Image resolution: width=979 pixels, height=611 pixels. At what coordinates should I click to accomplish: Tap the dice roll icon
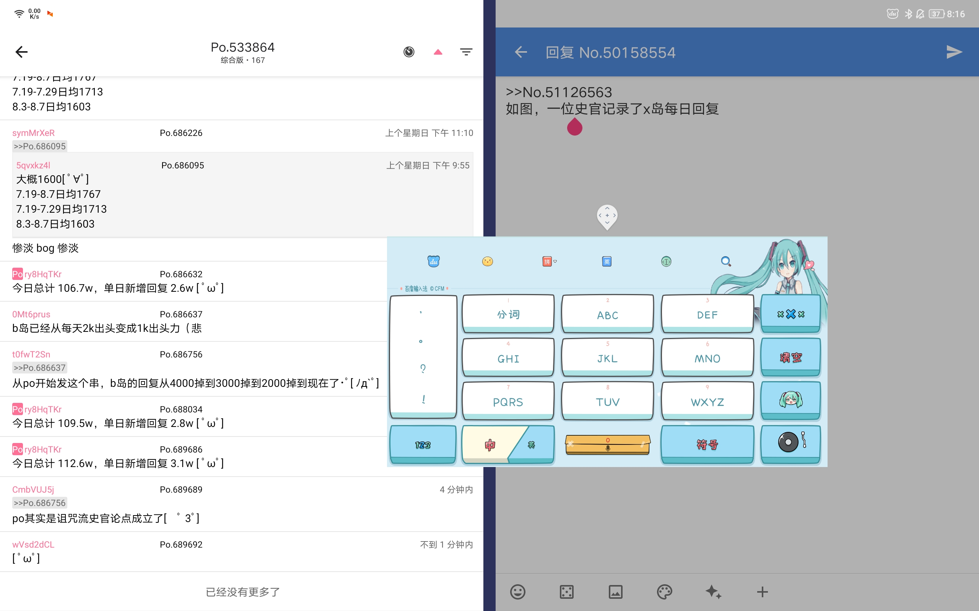(x=566, y=592)
